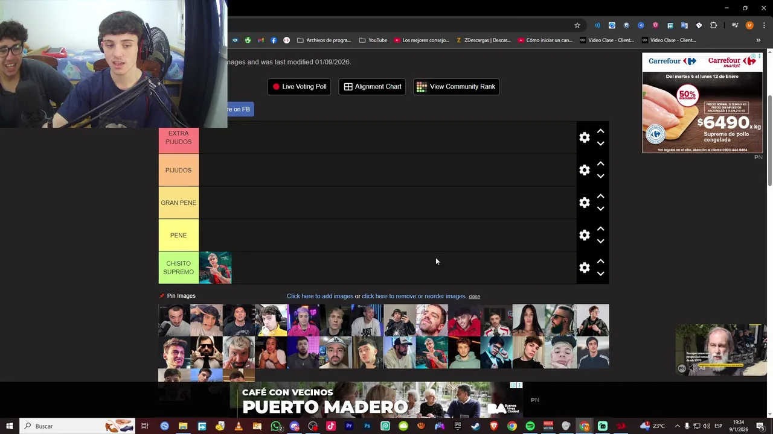The height and width of the screenshot is (434, 773).
Task: Select the EXTRA PIJUDOS red tier label
Action: [x=178, y=137]
